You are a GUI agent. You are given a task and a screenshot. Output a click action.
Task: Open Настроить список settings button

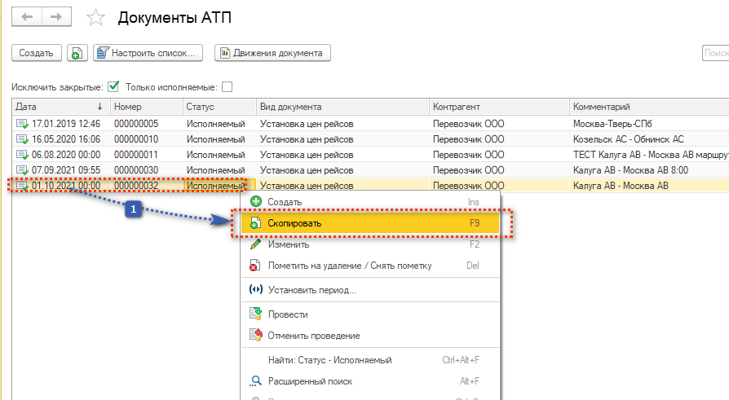point(148,54)
